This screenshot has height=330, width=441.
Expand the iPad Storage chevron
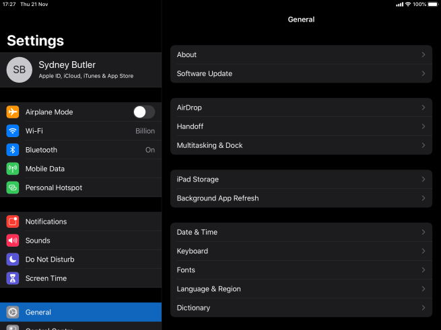point(423,179)
